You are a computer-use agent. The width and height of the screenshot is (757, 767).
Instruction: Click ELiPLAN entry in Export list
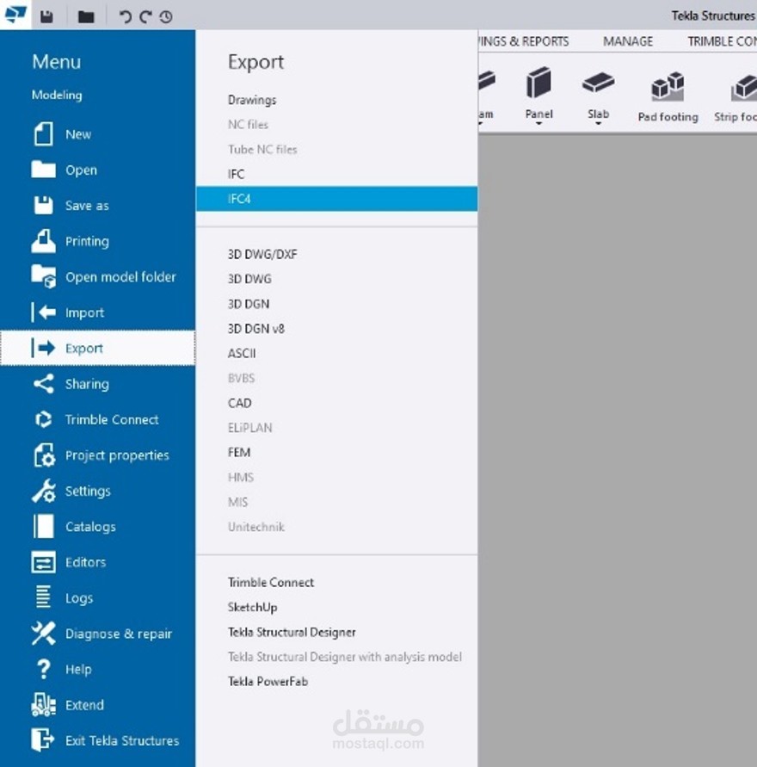click(x=249, y=428)
